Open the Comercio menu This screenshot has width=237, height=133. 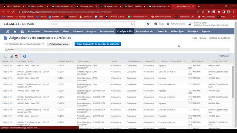click(x=162, y=31)
